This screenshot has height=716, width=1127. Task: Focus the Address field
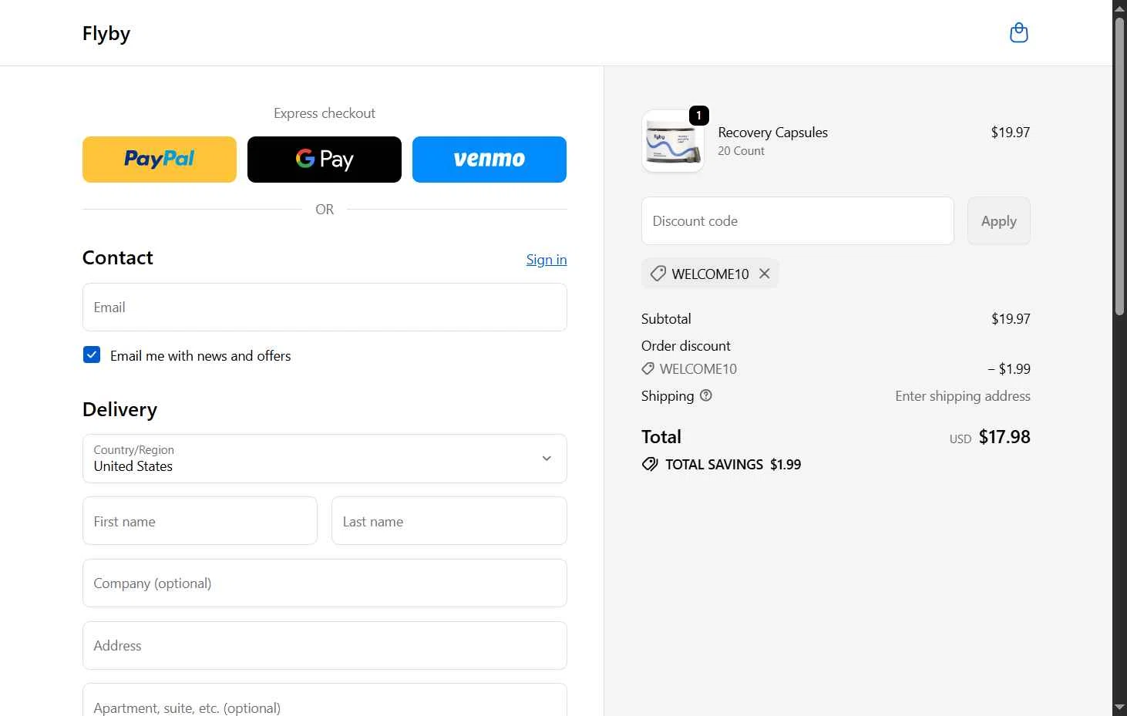click(325, 646)
